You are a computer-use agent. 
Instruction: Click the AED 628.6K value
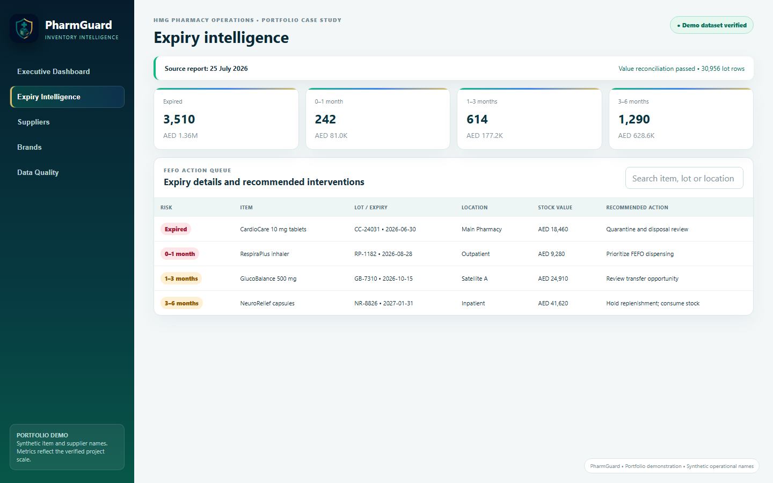(x=636, y=136)
